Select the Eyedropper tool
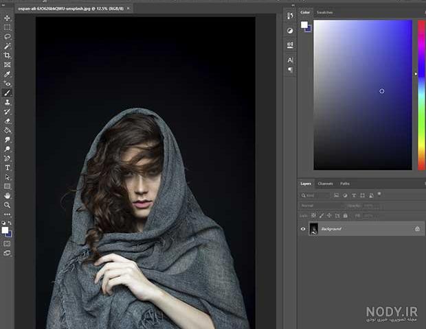The width and height of the screenshot is (426, 329). 8,74
